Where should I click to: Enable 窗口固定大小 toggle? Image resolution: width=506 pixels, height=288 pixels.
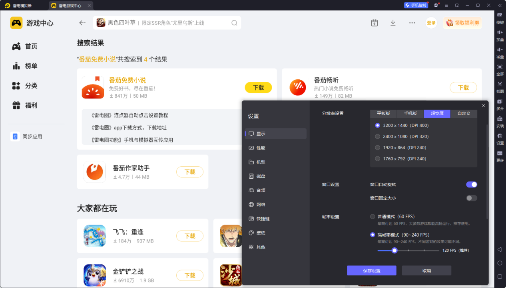471,198
